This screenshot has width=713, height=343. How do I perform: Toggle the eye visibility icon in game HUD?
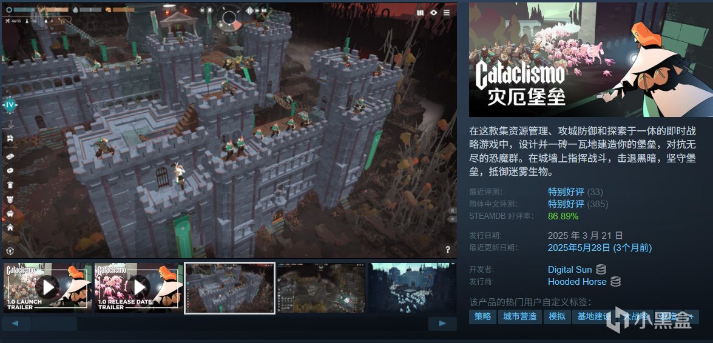(434, 13)
